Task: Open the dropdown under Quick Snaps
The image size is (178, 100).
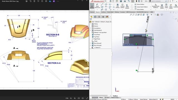Action: tap(166, 9)
